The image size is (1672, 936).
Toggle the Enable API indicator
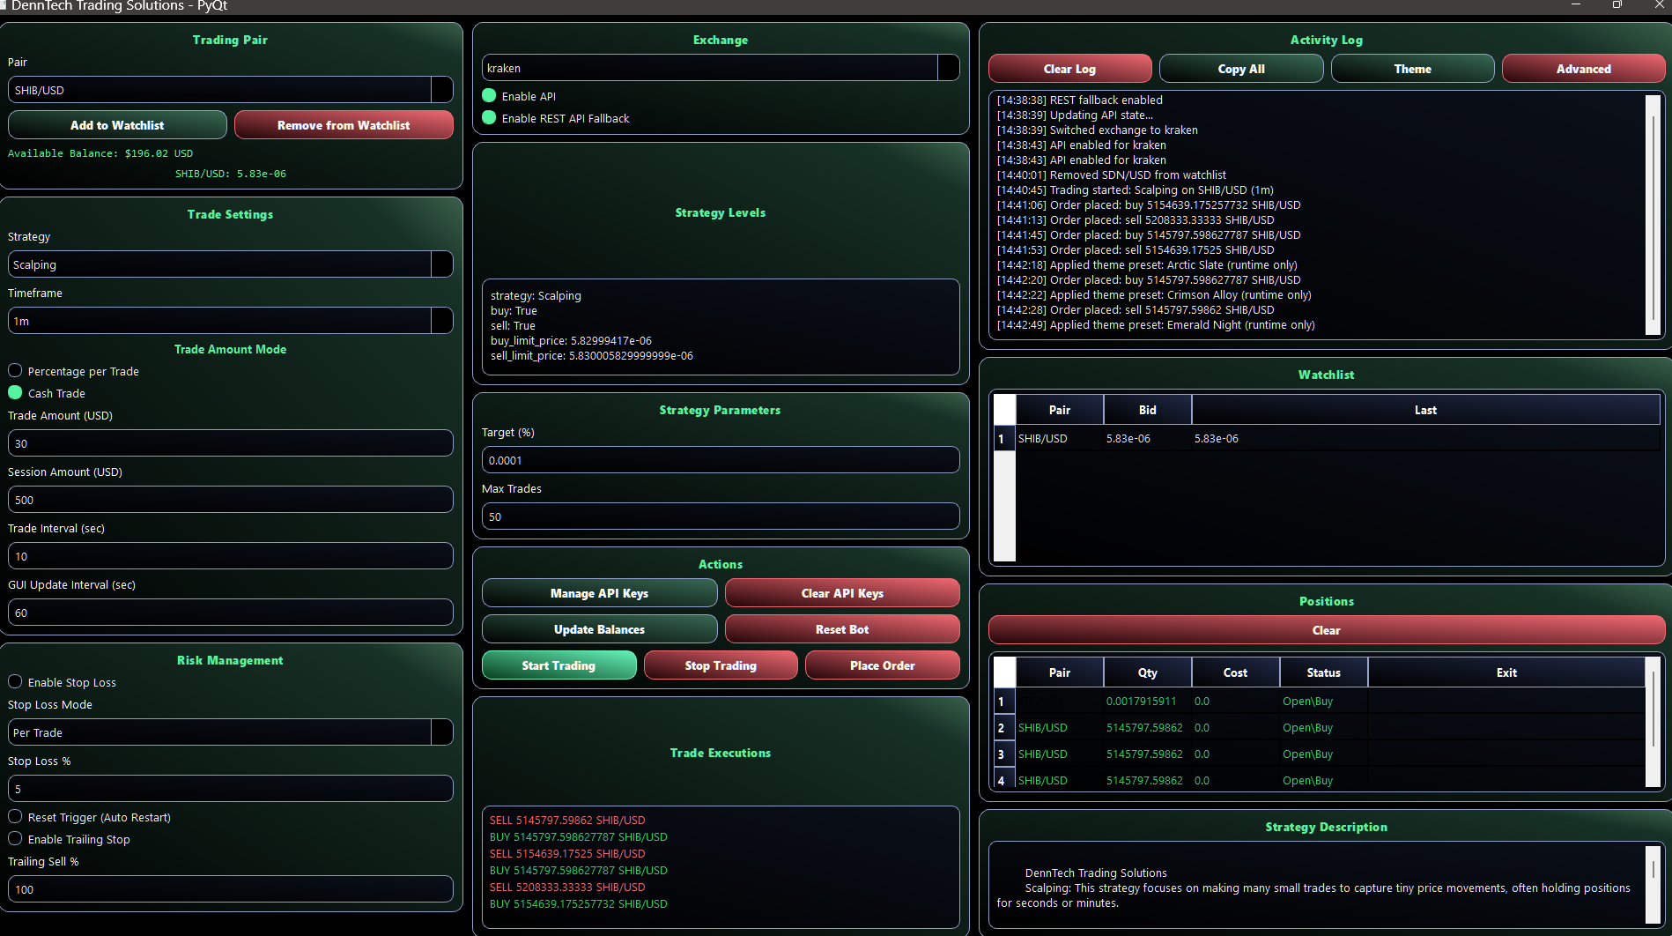tap(489, 95)
